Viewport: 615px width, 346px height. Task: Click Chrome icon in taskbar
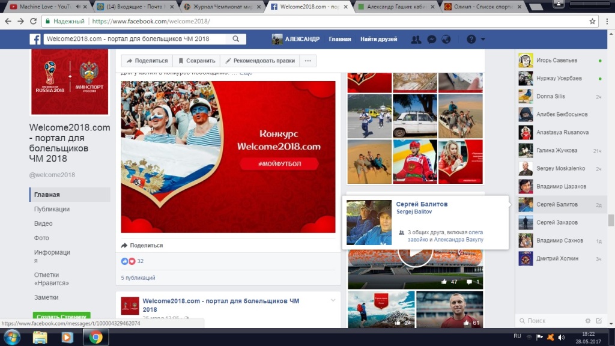[95, 337]
